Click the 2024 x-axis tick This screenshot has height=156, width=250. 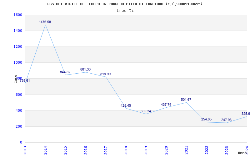click(x=247, y=150)
